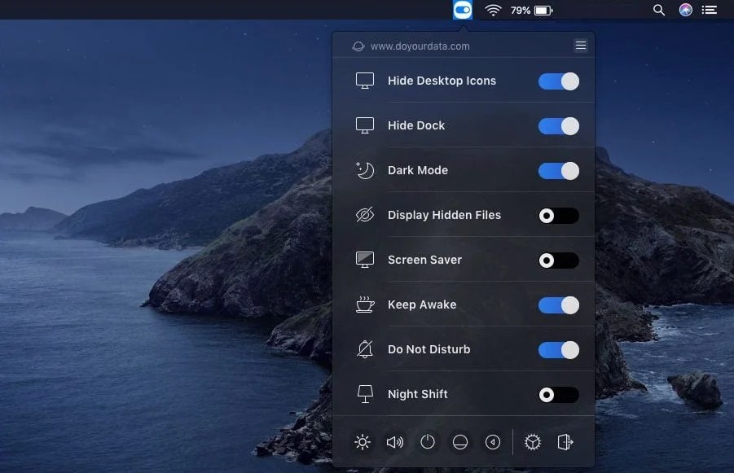Enable the Screen Saver toggle

(558, 260)
